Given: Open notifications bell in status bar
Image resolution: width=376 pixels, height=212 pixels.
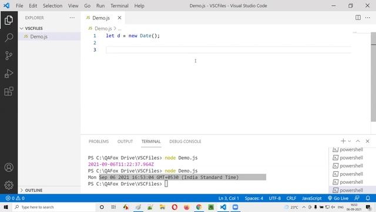Looking at the screenshot, I should [x=368, y=198].
